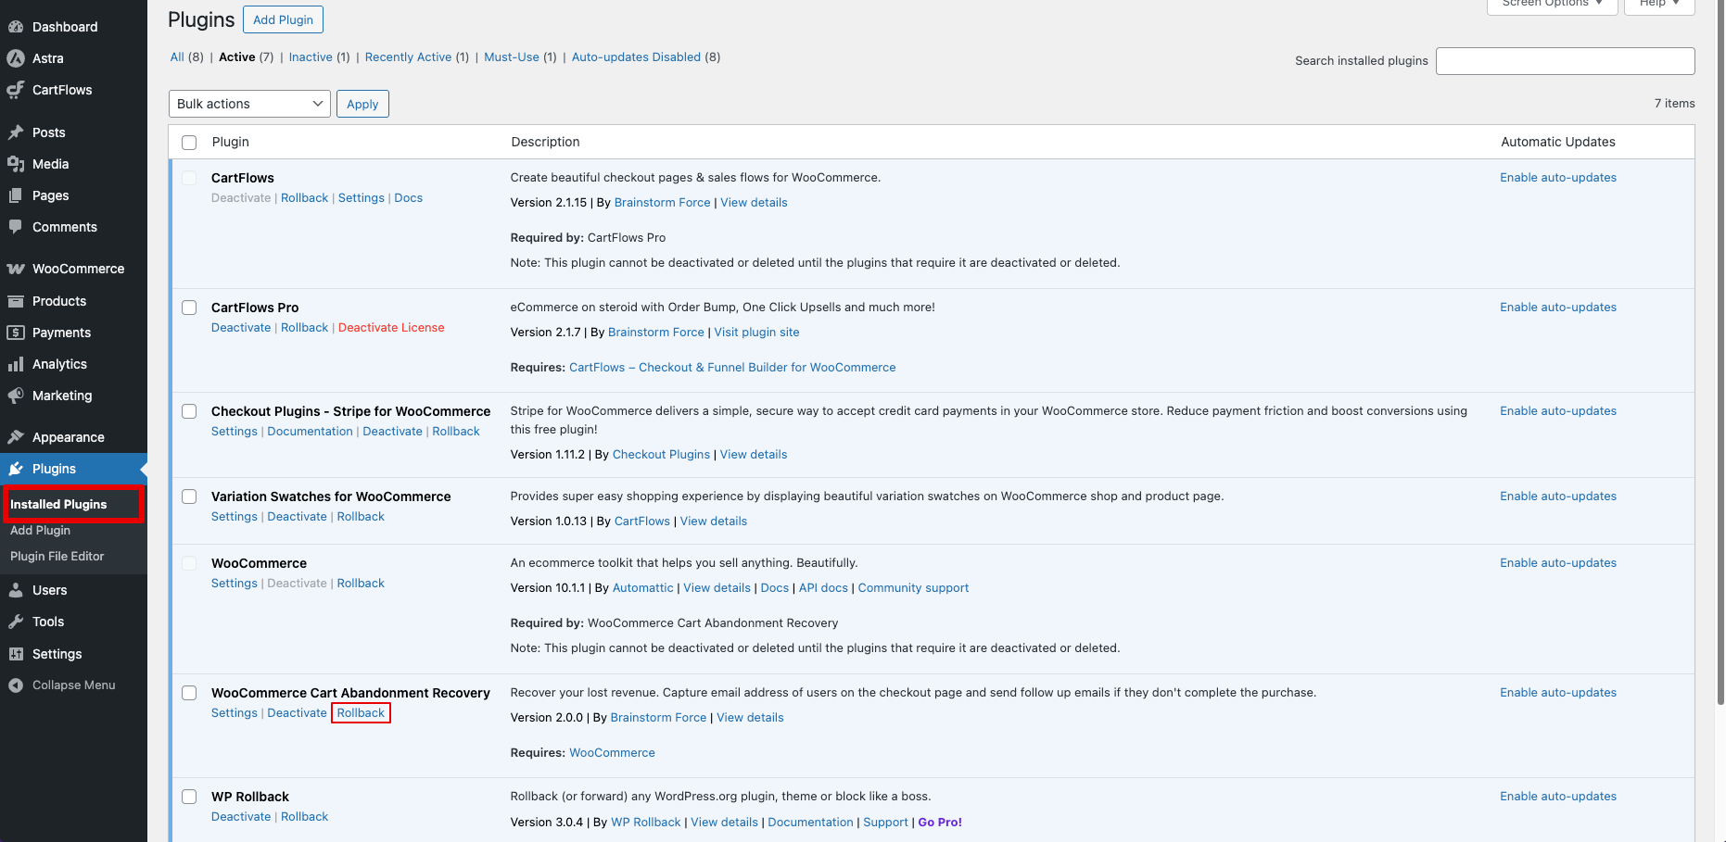
Task: Click the Users person icon
Action: (16, 590)
